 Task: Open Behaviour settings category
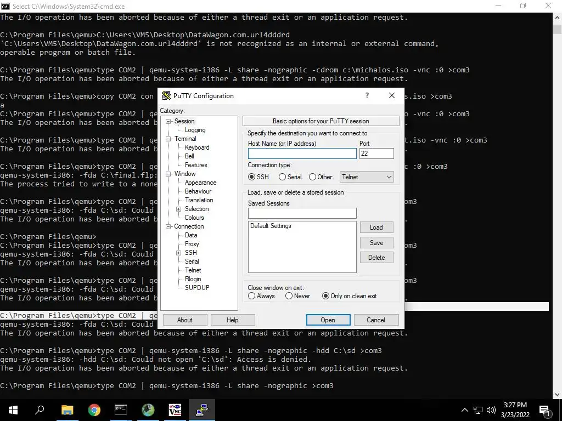[198, 191]
